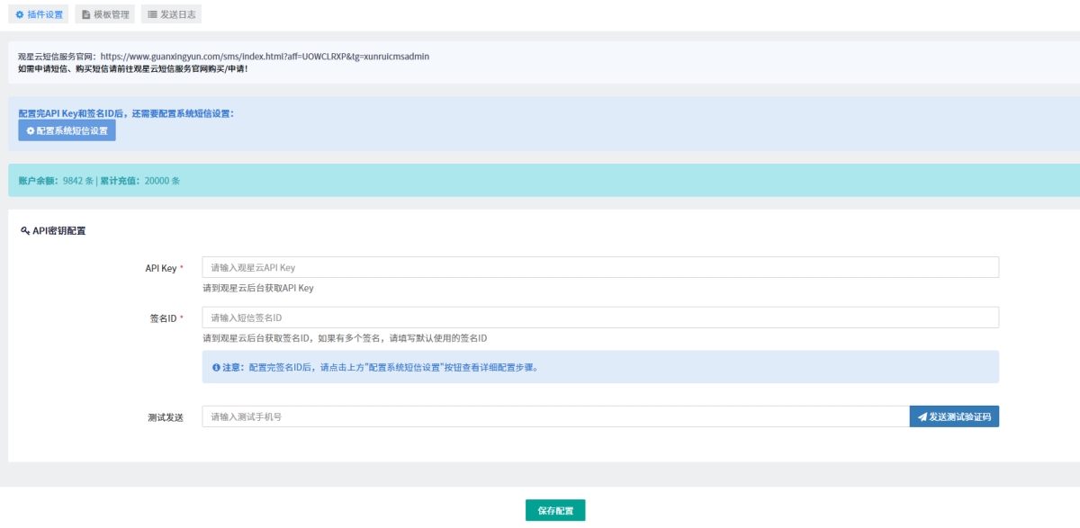Save settings with the 保存配置 button
The width and height of the screenshot is (1080, 528).
555,510
